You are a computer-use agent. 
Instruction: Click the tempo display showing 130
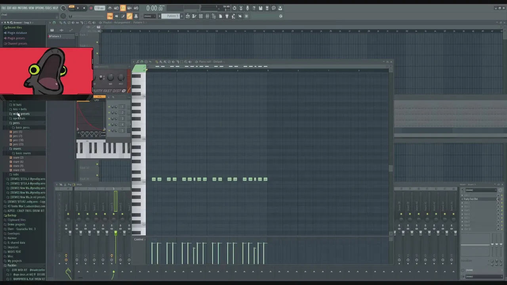(x=100, y=8)
